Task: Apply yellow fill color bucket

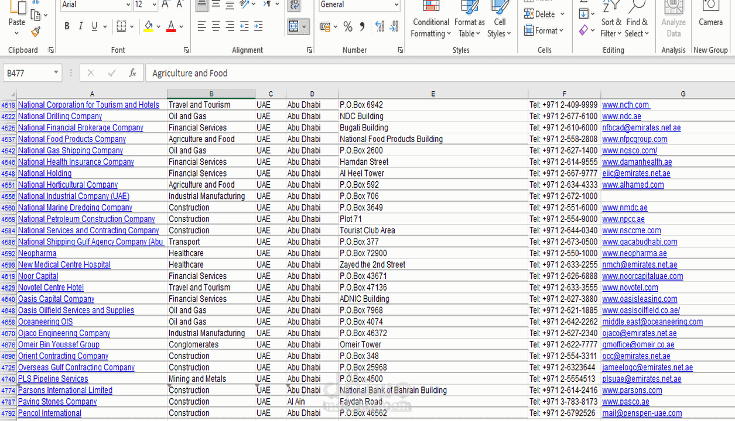Action: (148, 26)
